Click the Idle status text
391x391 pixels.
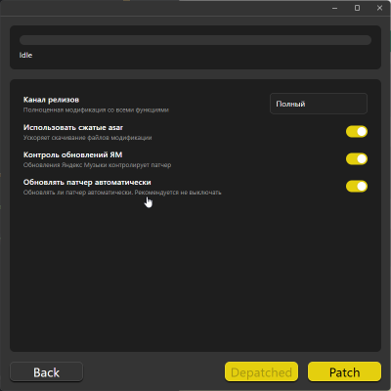25,55
